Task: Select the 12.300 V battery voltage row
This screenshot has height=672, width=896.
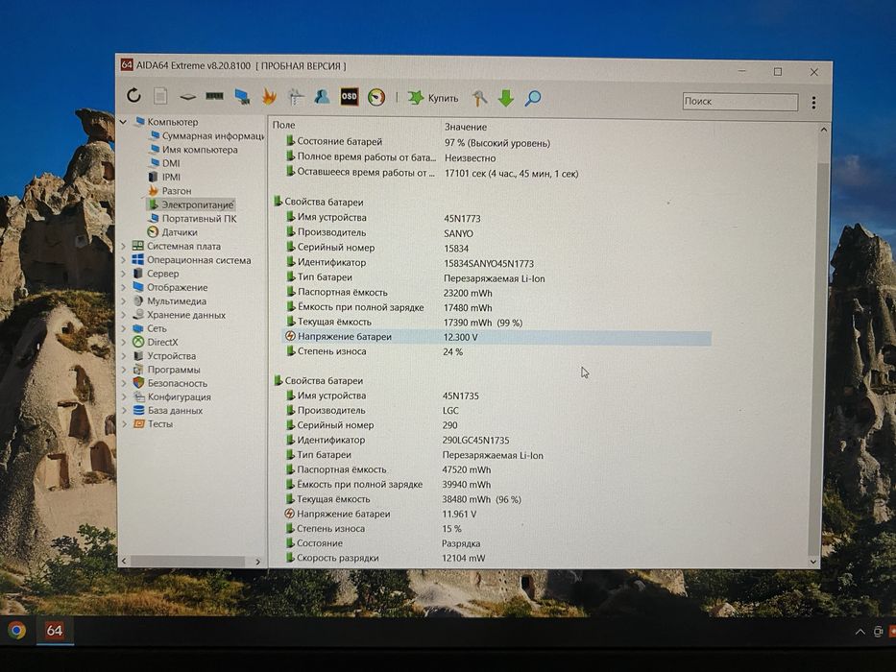Action: pyautogui.click(x=497, y=337)
